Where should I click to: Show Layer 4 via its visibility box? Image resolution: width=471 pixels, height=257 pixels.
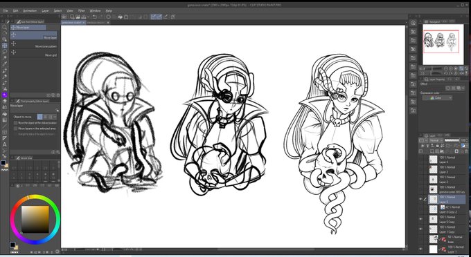[421, 160]
